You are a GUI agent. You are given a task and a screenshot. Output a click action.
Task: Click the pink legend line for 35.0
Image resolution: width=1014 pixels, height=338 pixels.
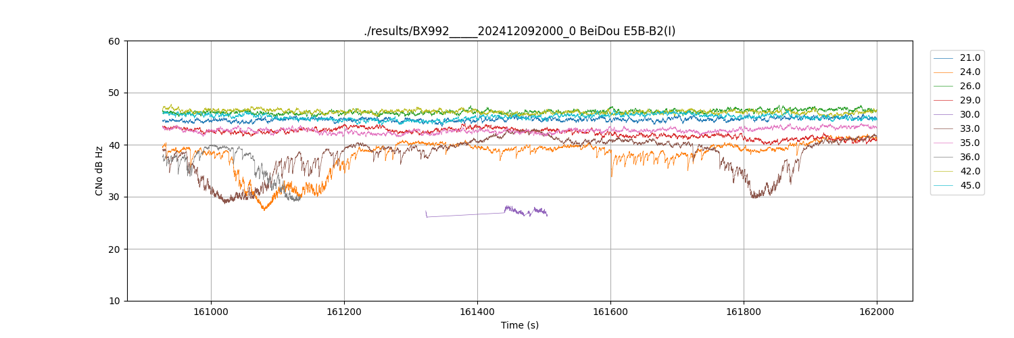[x=944, y=143]
